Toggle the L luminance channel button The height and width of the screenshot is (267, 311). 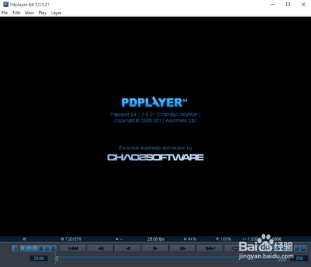[47, 248]
